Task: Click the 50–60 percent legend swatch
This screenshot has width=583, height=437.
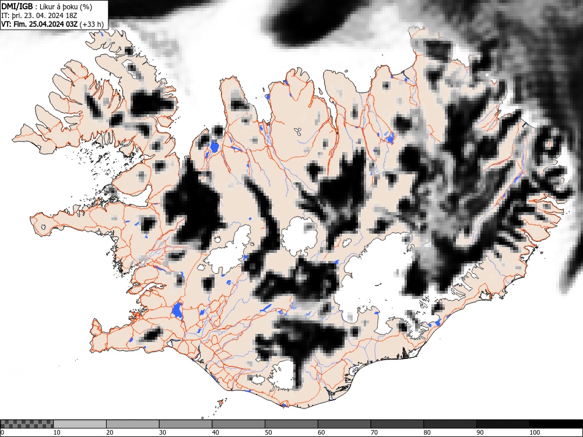Action: pos(291,424)
